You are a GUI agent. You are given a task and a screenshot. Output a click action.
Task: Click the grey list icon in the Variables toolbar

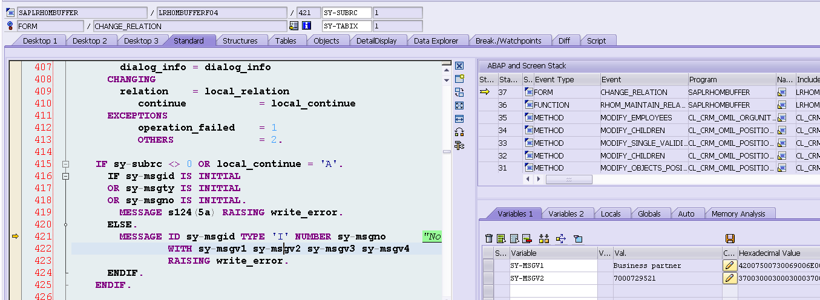[514, 239]
